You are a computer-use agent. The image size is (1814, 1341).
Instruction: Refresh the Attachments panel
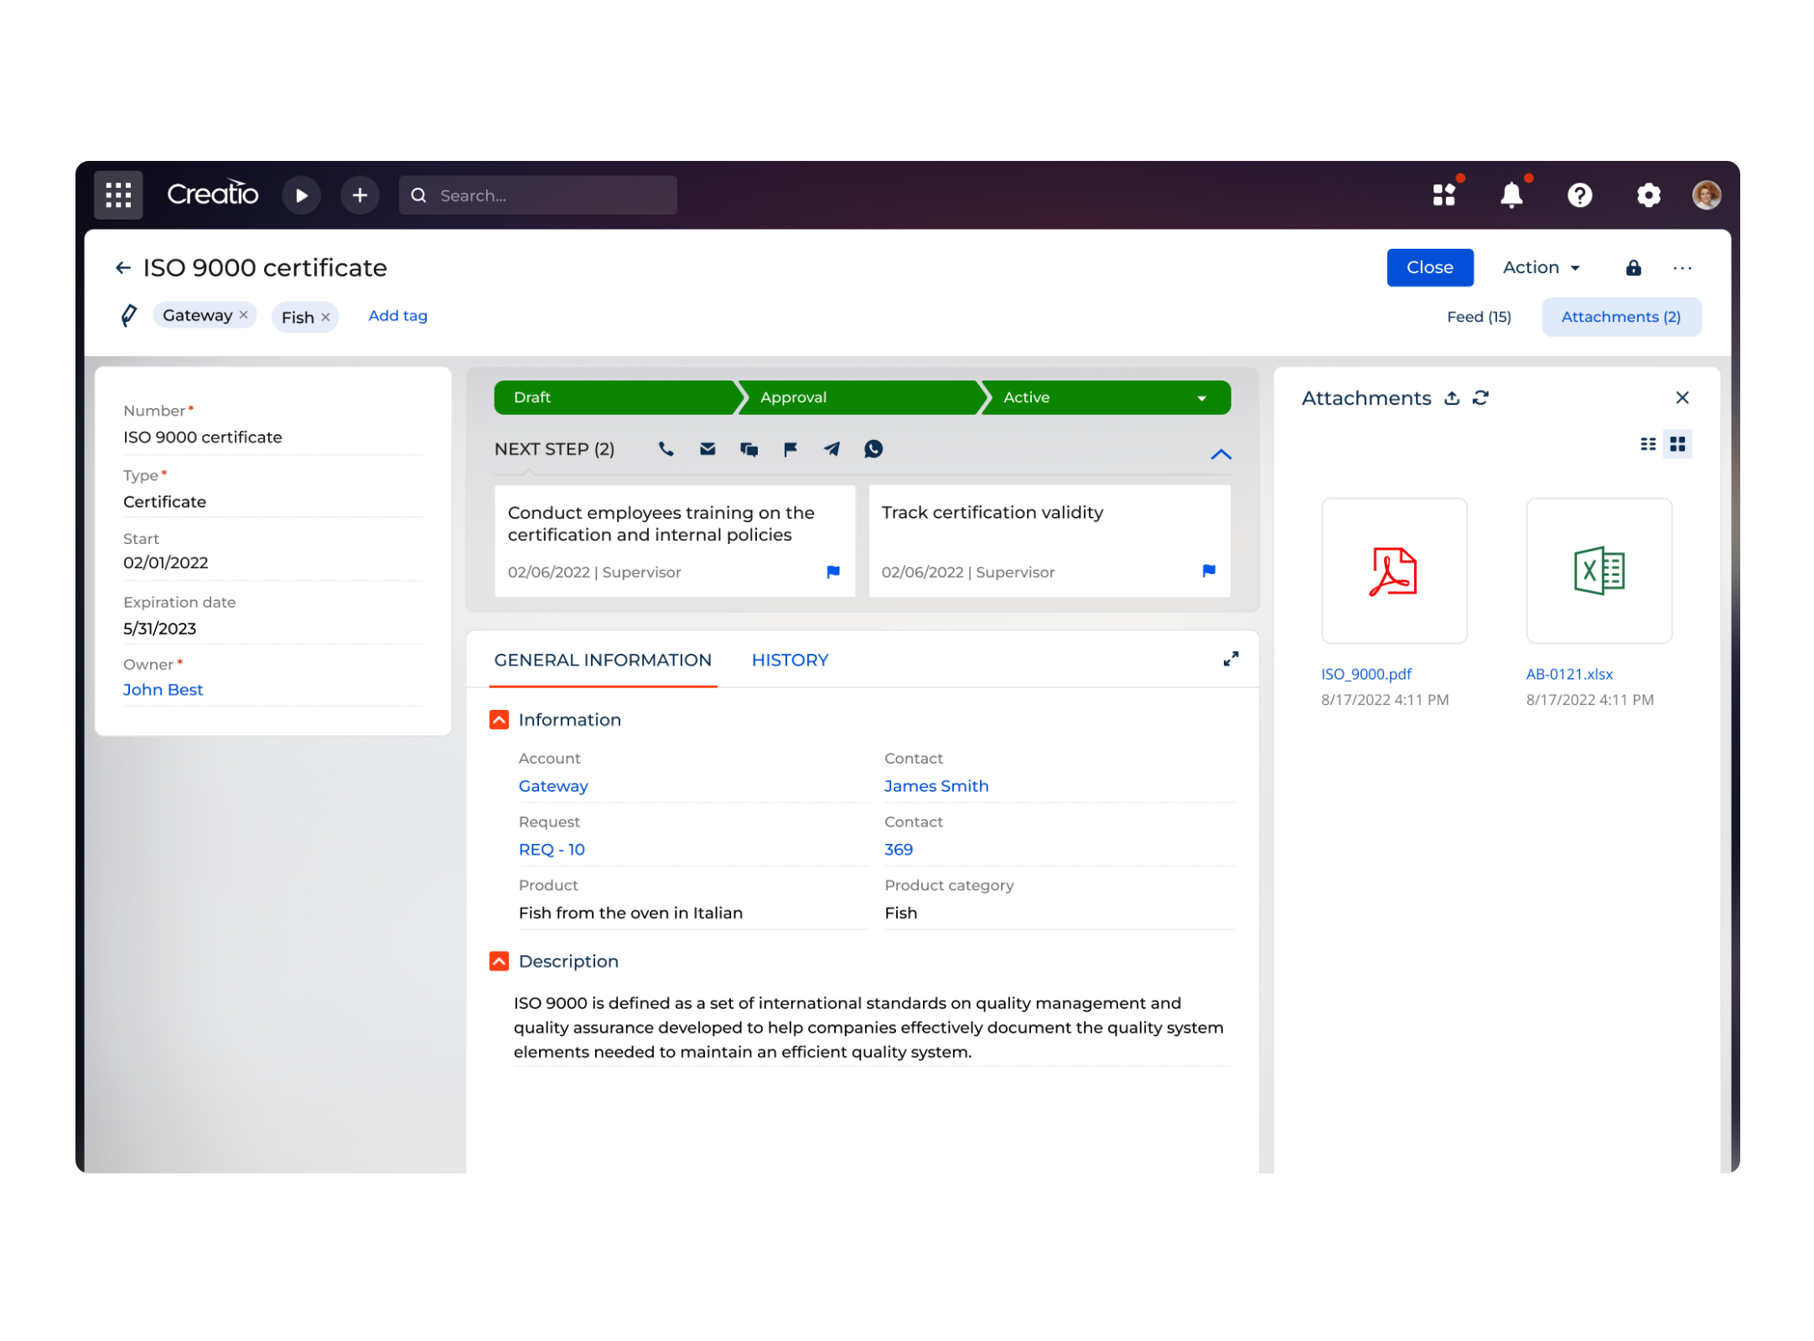coord(1481,398)
